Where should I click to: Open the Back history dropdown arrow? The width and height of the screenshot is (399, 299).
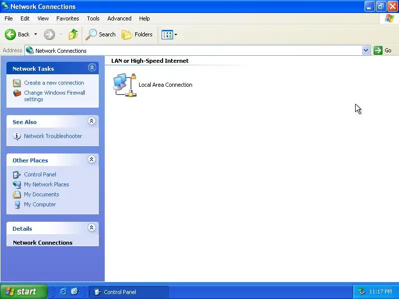tap(35, 34)
